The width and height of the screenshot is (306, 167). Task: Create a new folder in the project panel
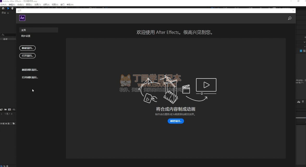pos(5,110)
